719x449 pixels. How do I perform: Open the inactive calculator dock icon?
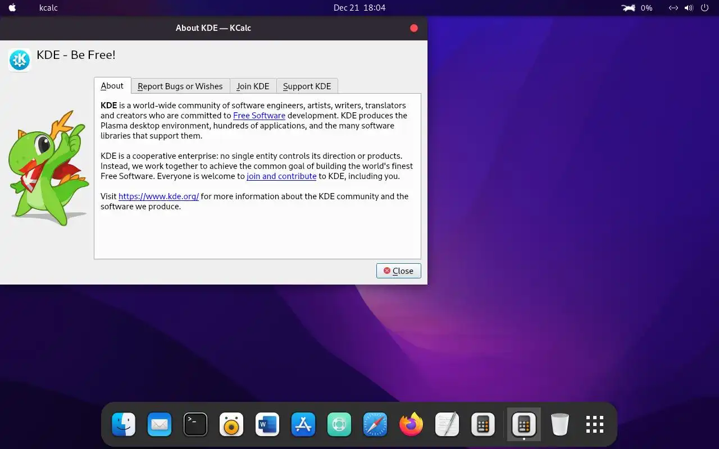click(x=483, y=425)
